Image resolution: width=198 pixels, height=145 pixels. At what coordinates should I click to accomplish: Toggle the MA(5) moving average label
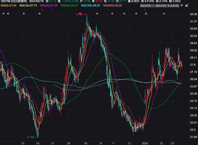9,5
